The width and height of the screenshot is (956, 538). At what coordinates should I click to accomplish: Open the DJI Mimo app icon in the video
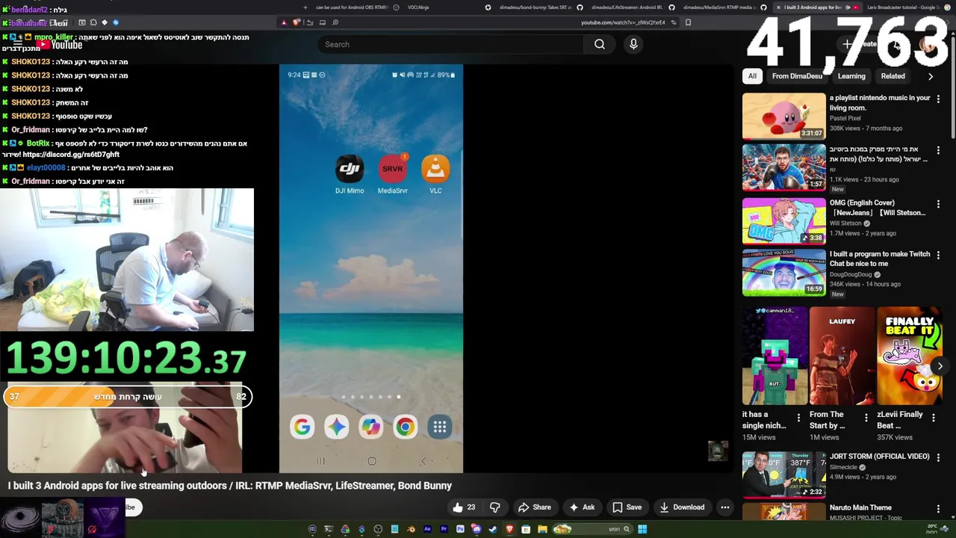(350, 169)
